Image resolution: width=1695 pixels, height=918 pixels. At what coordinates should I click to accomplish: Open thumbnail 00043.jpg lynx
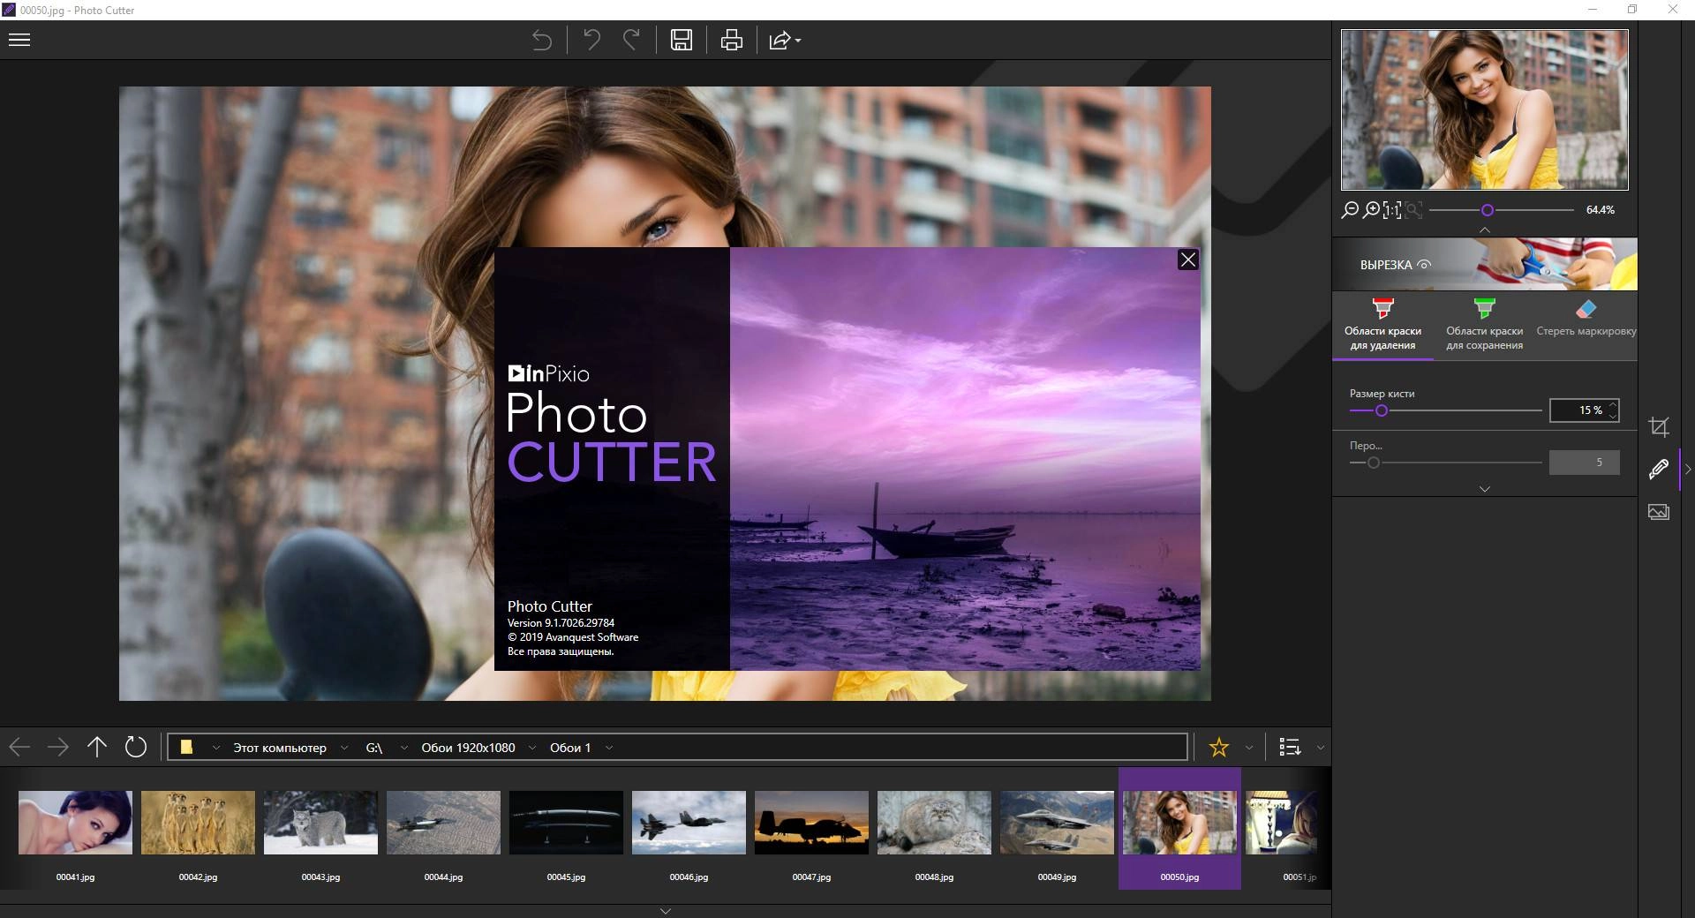[x=320, y=823]
